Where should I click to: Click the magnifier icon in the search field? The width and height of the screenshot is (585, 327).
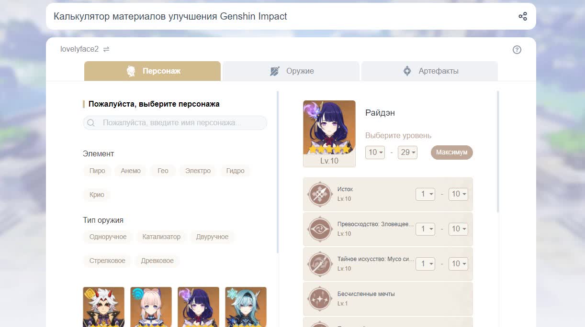pos(91,123)
